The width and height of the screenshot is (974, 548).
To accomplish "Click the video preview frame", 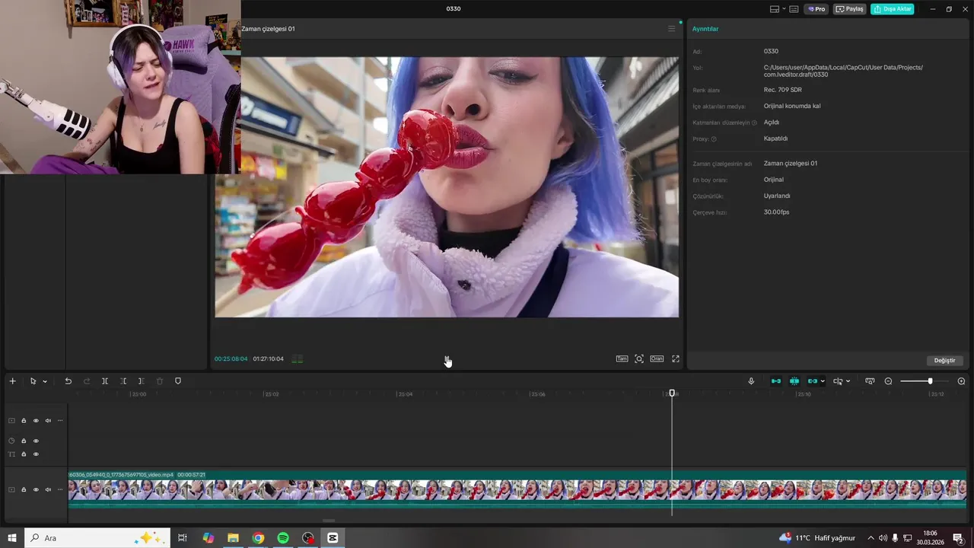I will pyautogui.click(x=447, y=187).
